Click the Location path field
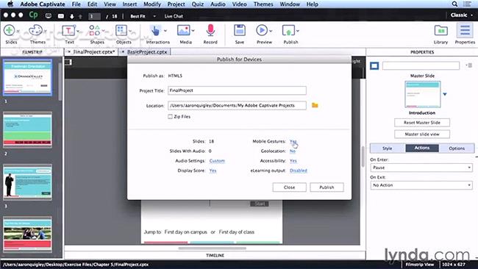The height and width of the screenshot is (269, 478). coord(237,105)
